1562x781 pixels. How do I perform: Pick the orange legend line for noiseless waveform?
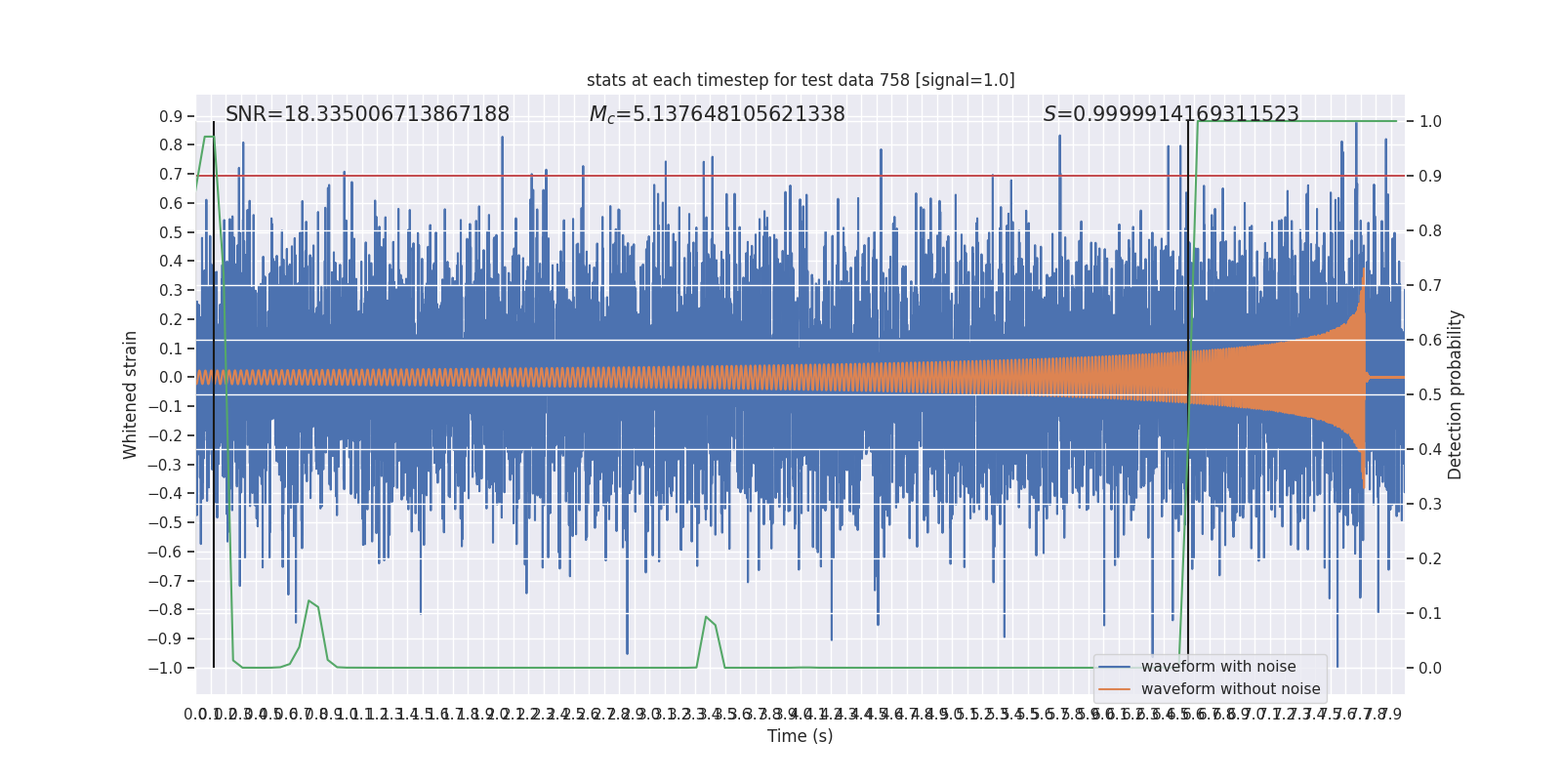[x=1115, y=689]
